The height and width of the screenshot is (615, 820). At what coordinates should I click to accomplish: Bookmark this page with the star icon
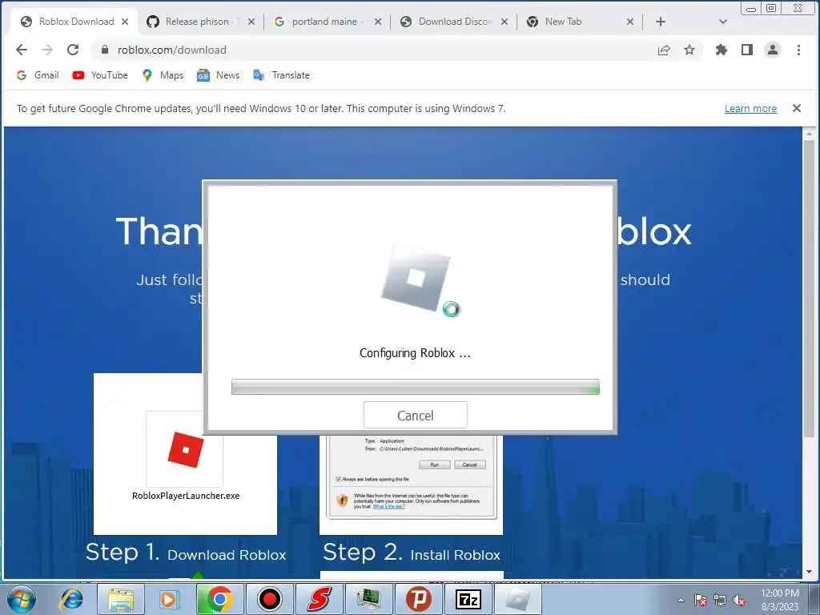[x=689, y=50]
